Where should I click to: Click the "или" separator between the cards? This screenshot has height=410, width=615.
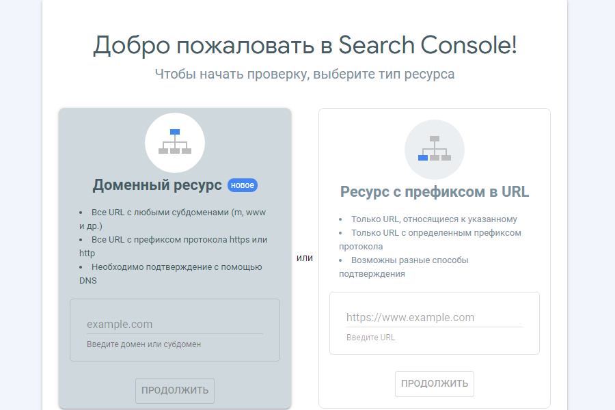(305, 258)
